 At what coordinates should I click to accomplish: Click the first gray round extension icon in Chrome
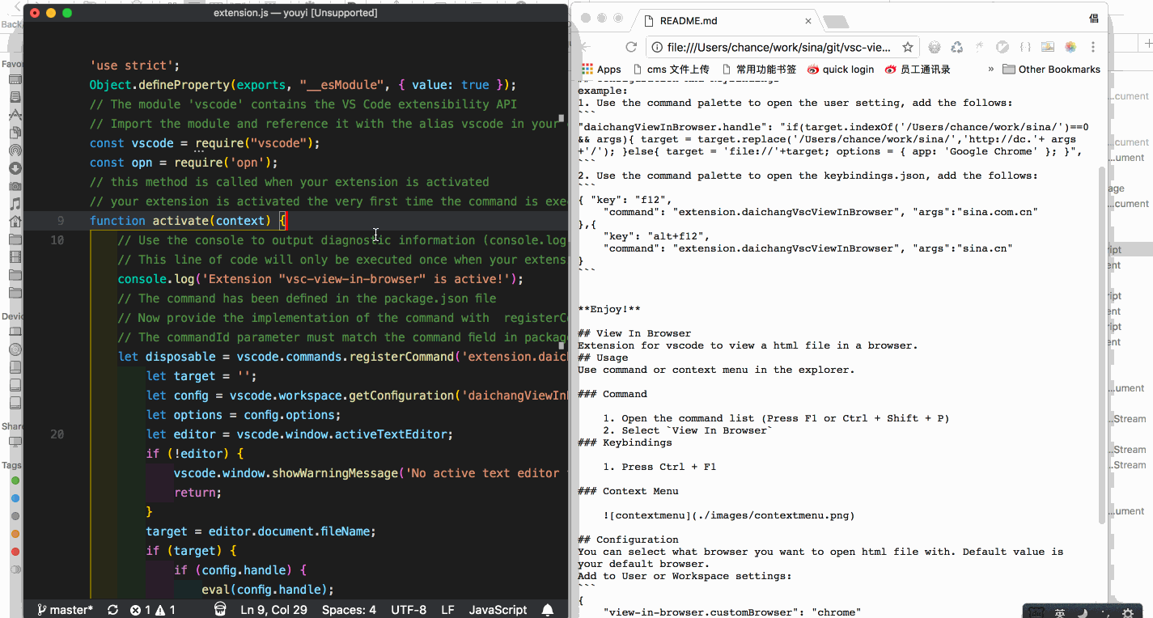[935, 47]
